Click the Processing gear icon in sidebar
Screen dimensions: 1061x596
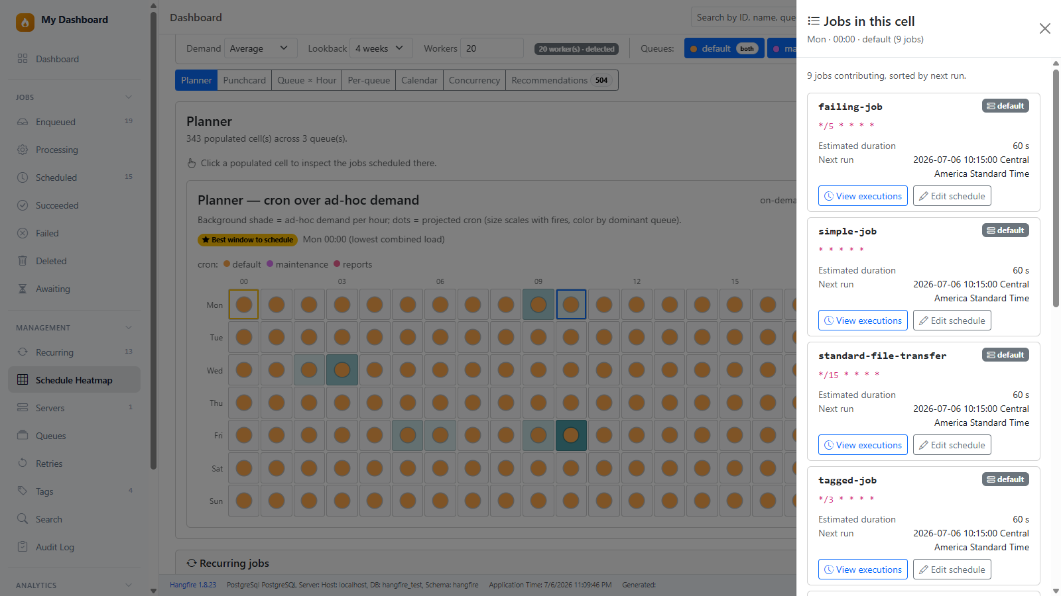23,150
